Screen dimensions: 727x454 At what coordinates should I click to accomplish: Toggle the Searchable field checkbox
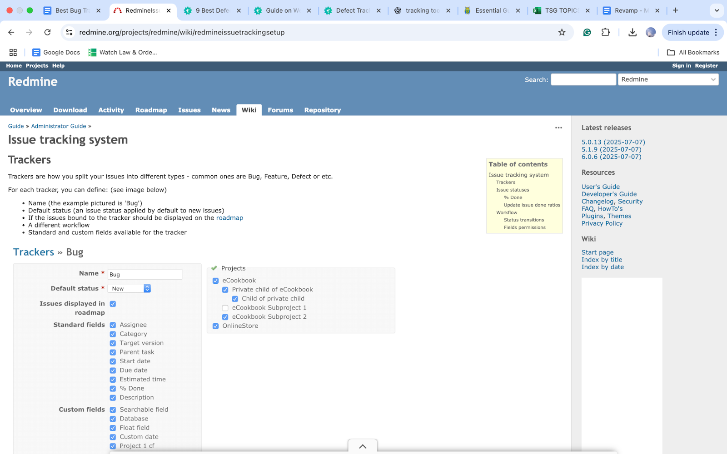(113, 410)
